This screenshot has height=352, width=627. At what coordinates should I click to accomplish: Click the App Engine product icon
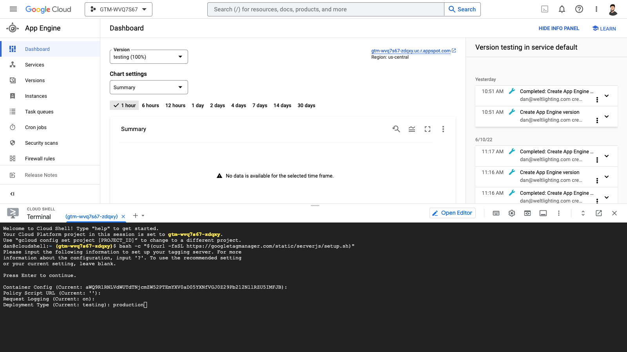(13, 28)
